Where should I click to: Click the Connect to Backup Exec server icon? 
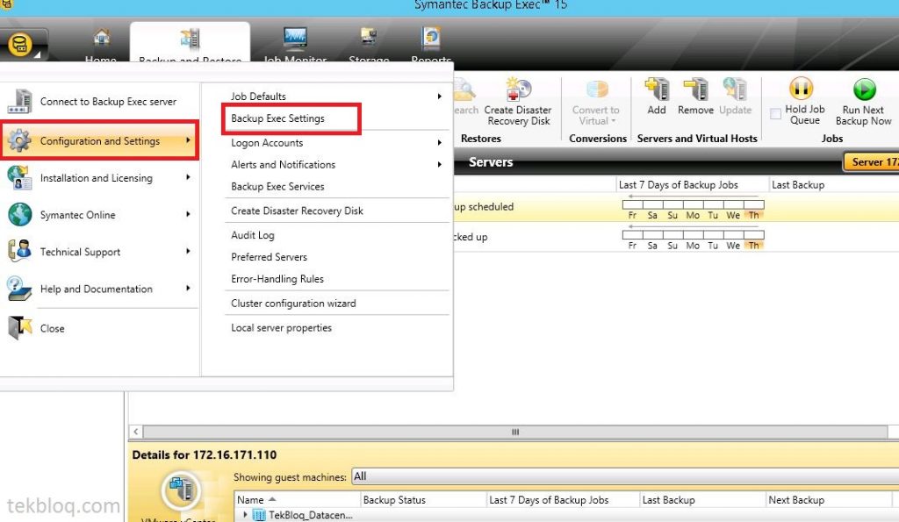coord(19,102)
